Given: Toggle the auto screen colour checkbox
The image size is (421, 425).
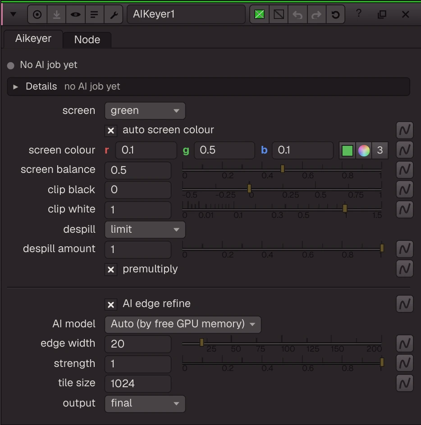Looking at the screenshot, I should tap(111, 131).
